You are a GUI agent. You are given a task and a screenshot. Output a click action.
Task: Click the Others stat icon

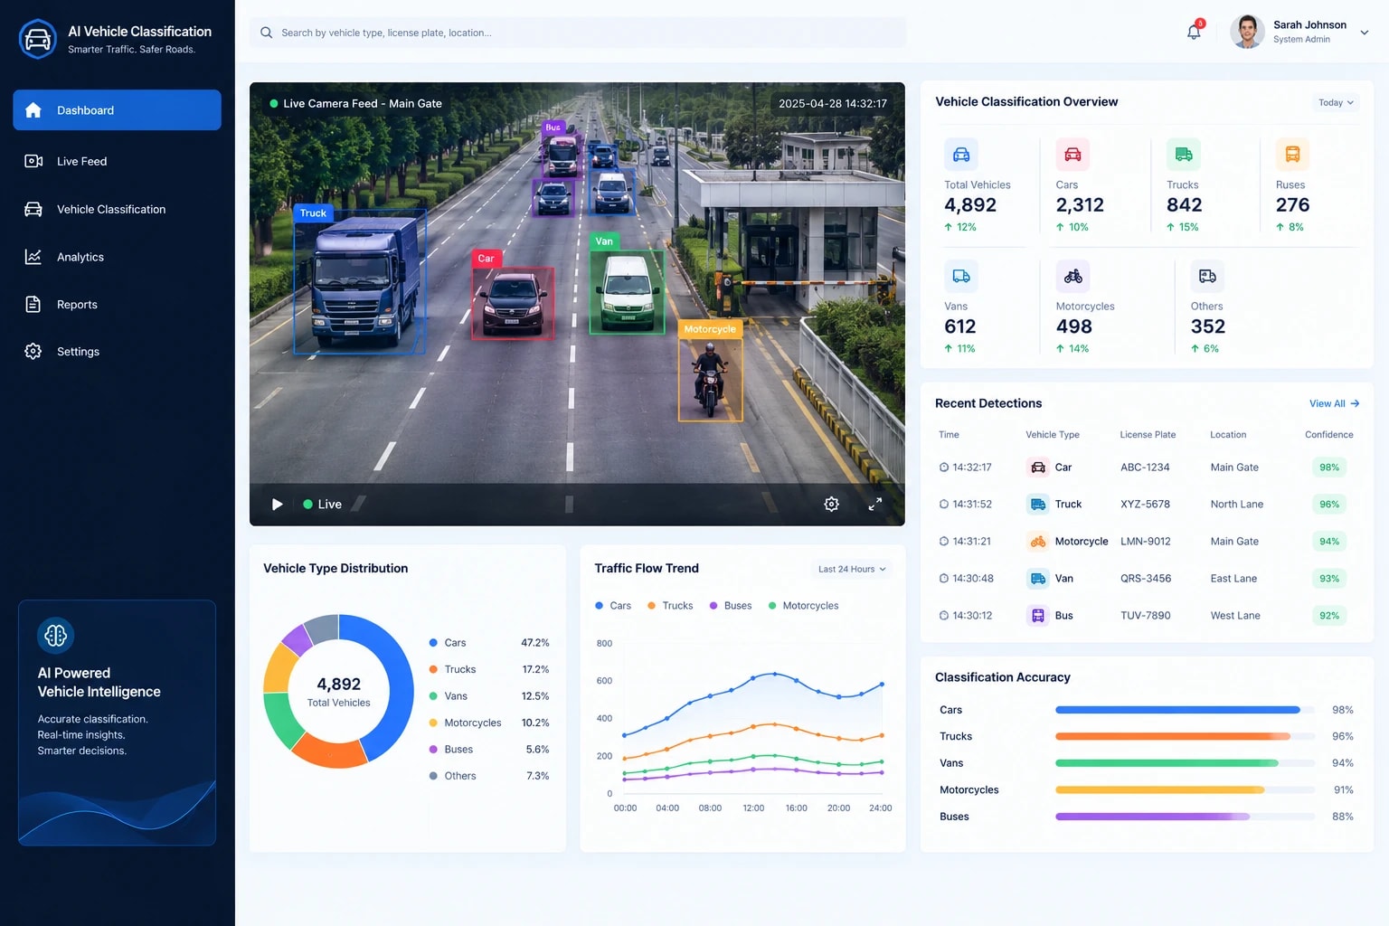(x=1207, y=276)
